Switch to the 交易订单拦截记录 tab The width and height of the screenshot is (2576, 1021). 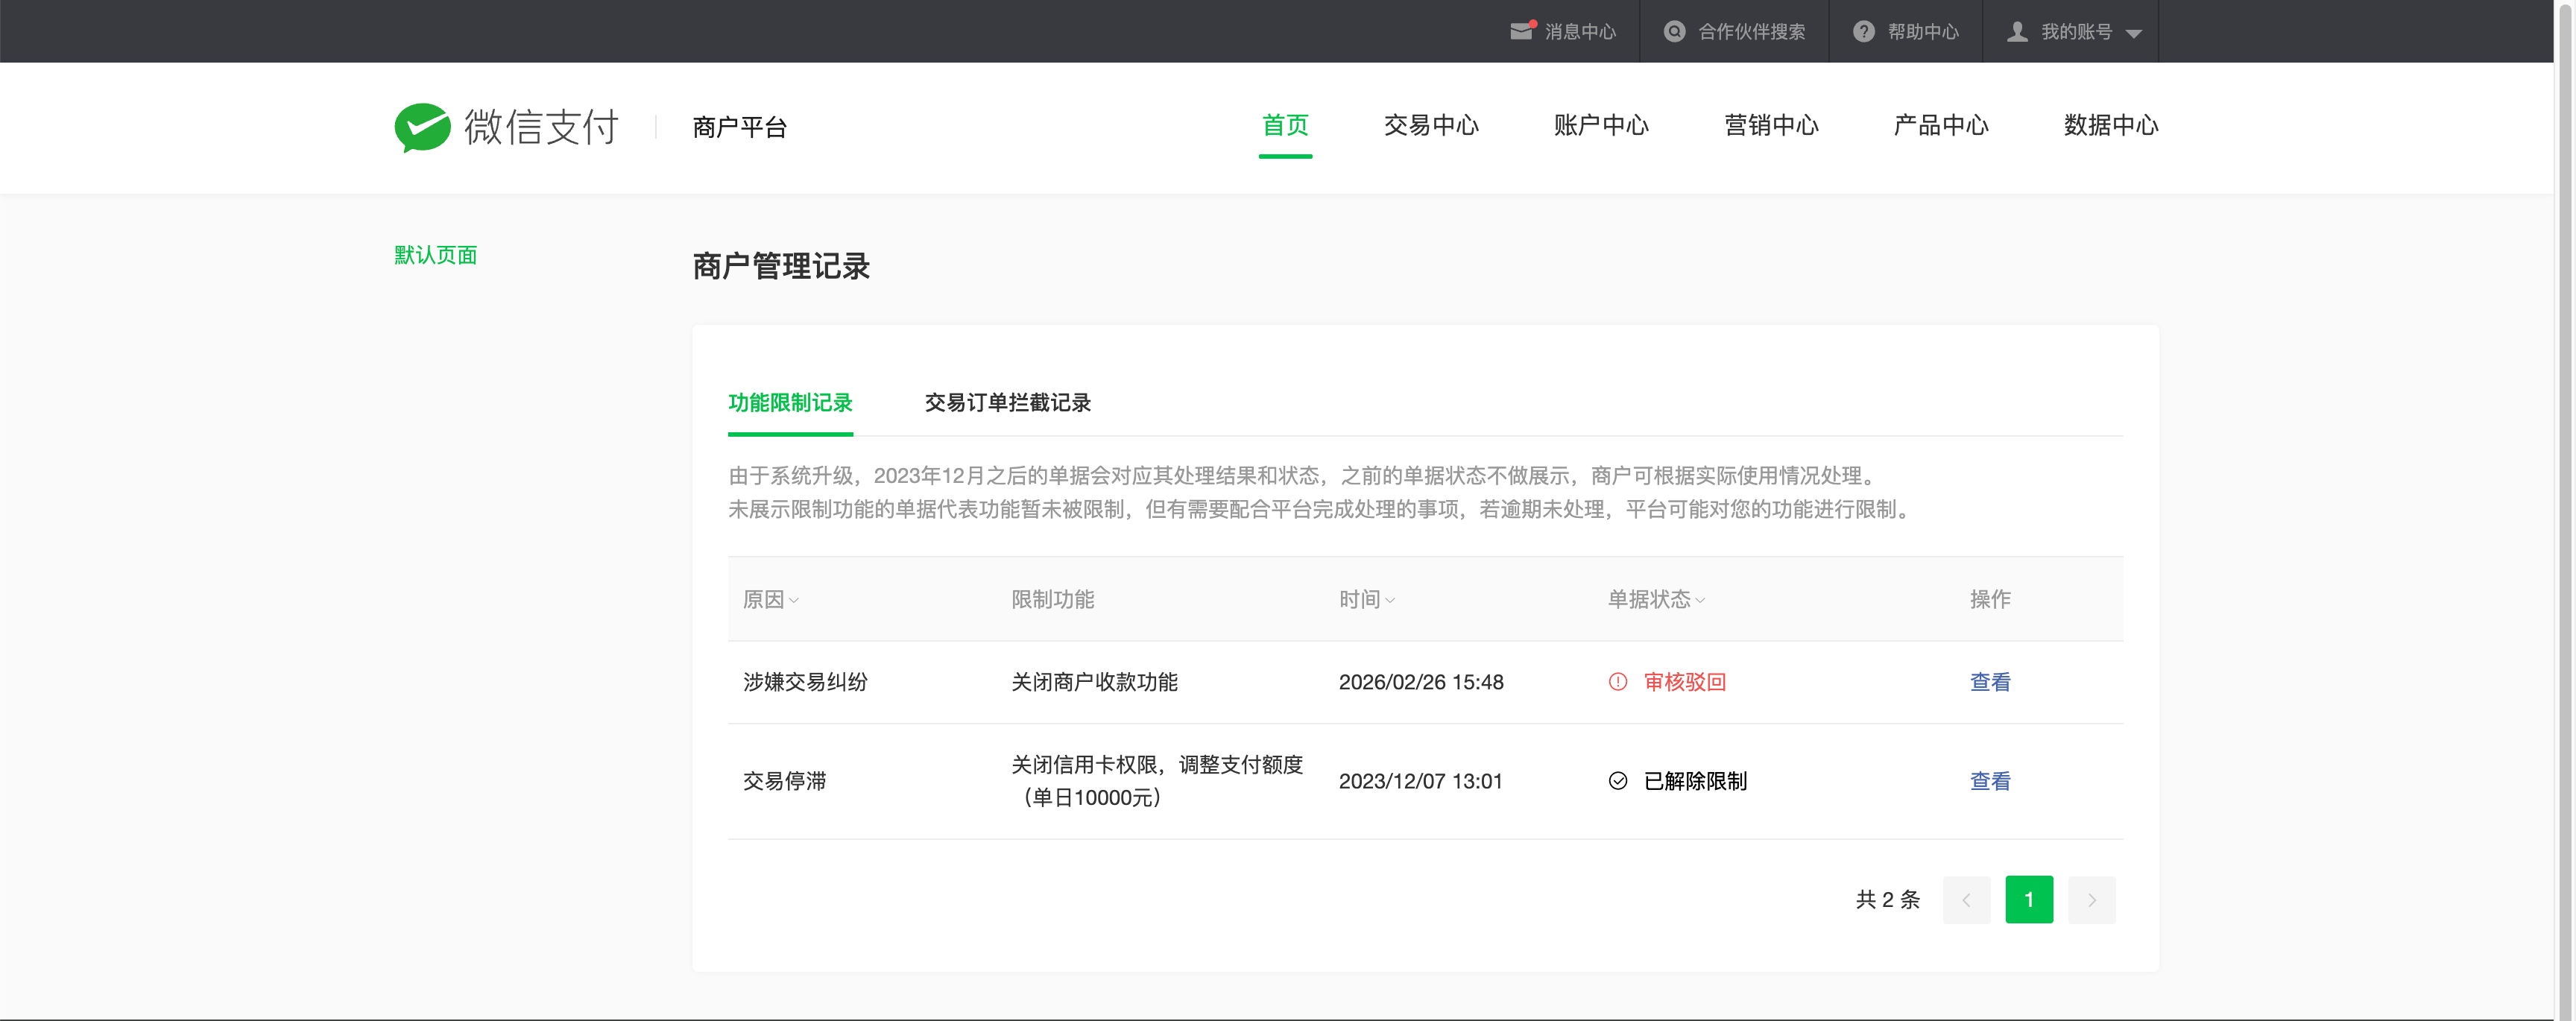1007,402
